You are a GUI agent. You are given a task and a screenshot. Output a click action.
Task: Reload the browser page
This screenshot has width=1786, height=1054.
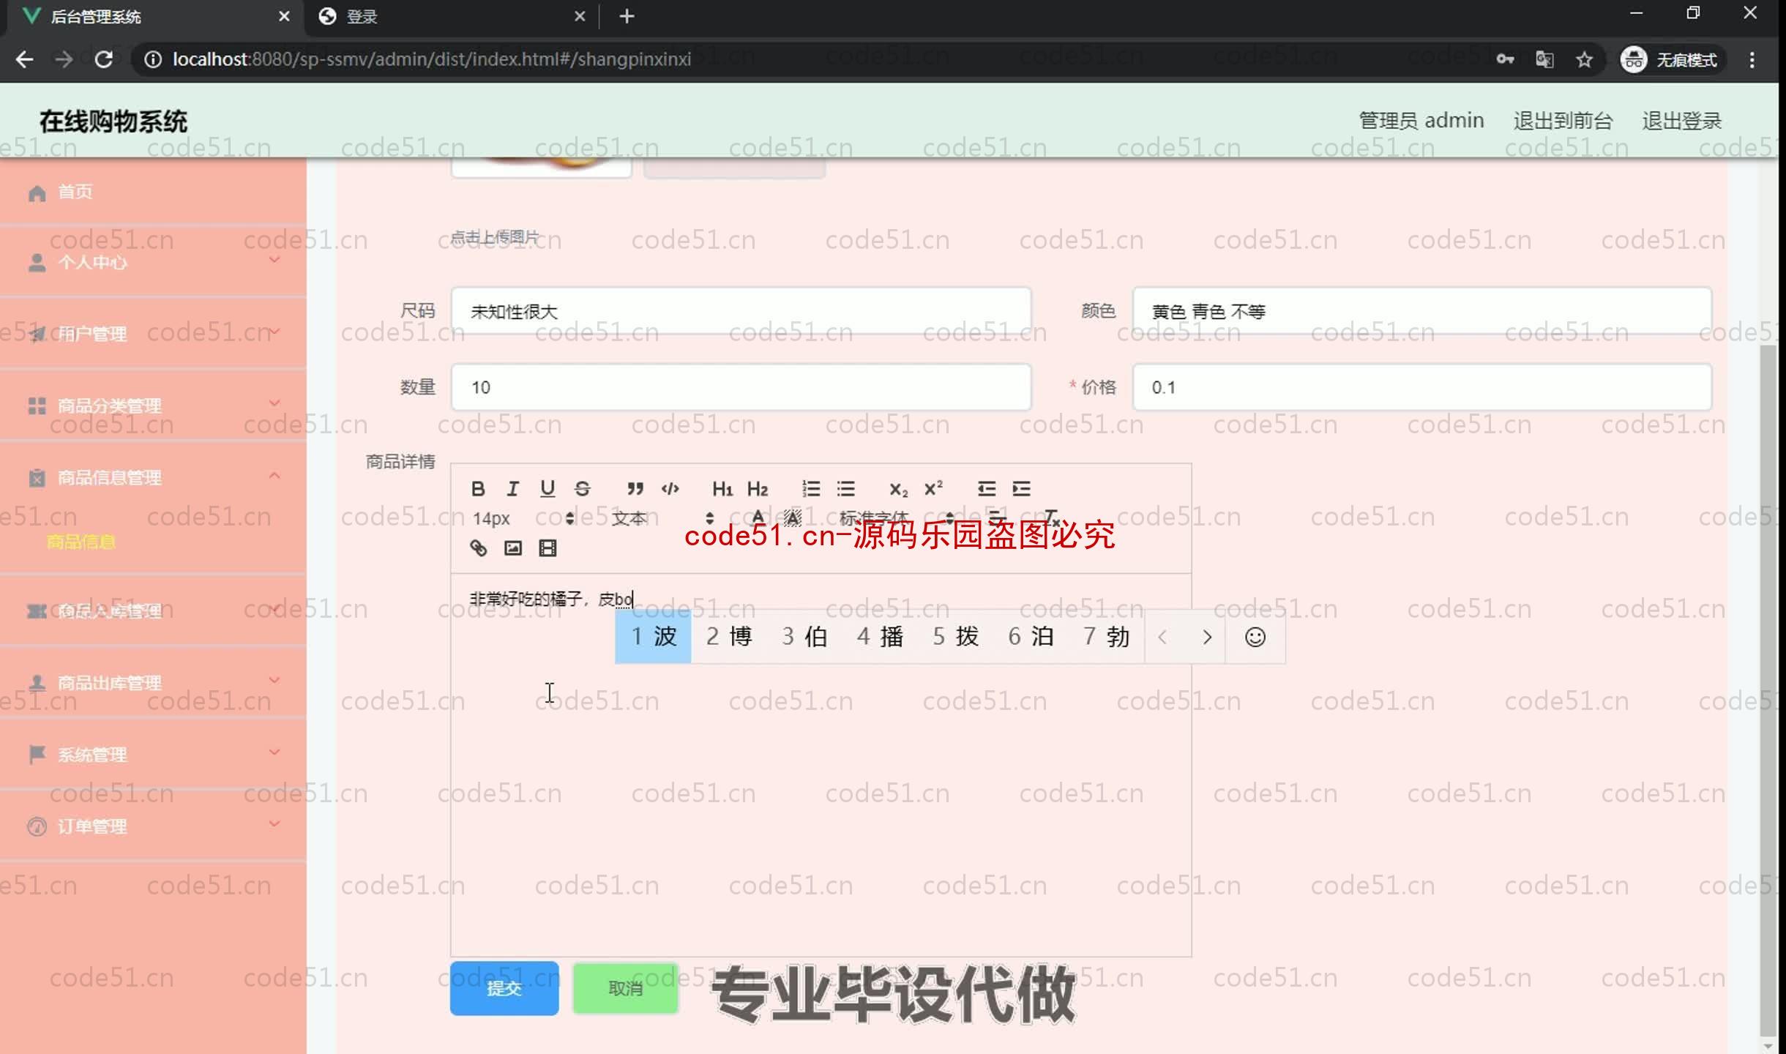103,59
